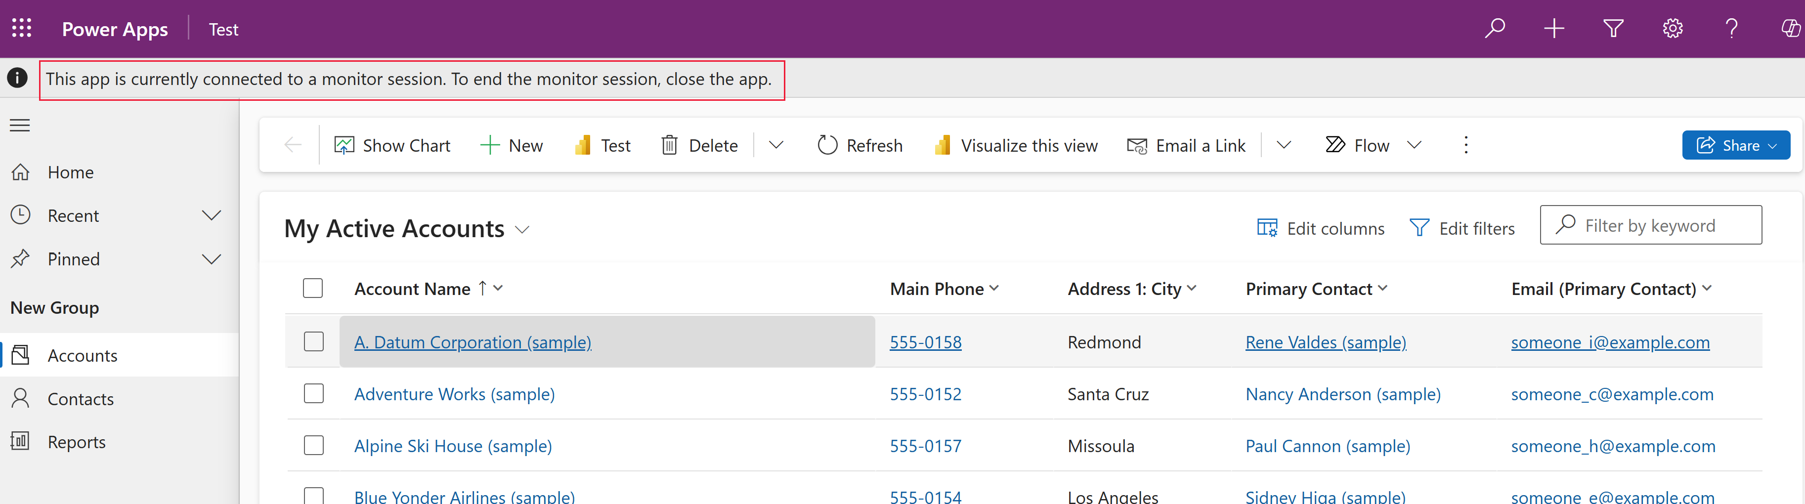The image size is (1805, 504).
Task: Click the Share button
Action: pos(1736,145)
